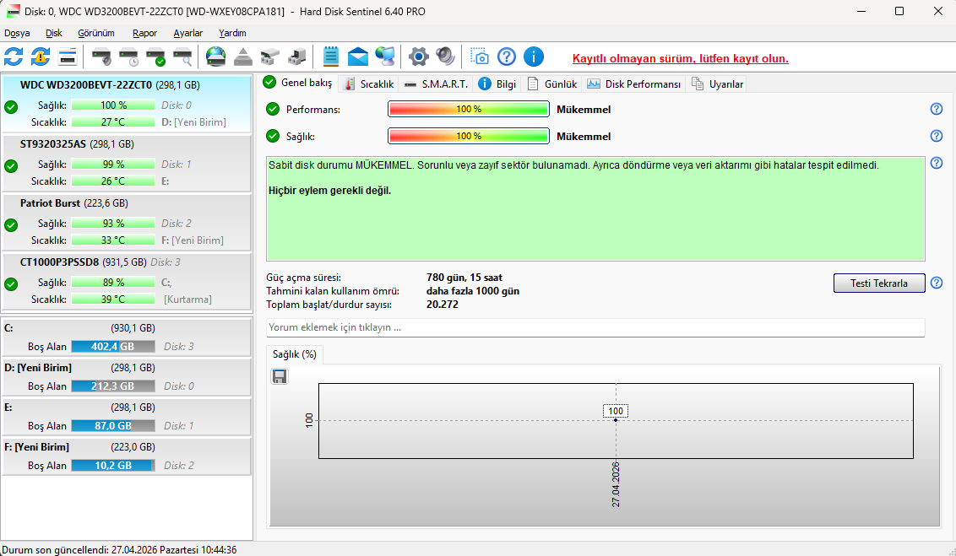Switch to the Sıcaklık tab
This screenshot has height=556, width=956.
pyautogui.click(x=369, y=84)
